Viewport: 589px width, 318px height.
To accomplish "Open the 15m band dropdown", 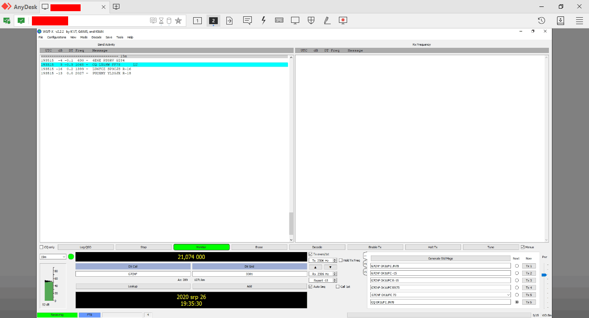I will click(x=53, y=257).
